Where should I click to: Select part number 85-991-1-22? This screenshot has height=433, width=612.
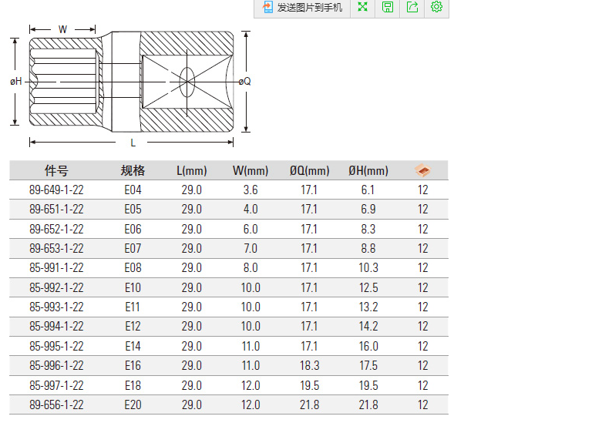(56, 268)
